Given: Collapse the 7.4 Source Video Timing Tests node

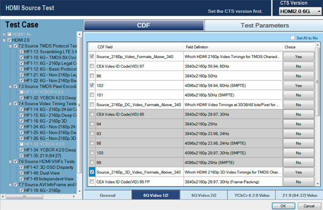Looking at the screenshot, I should point(10,104).
